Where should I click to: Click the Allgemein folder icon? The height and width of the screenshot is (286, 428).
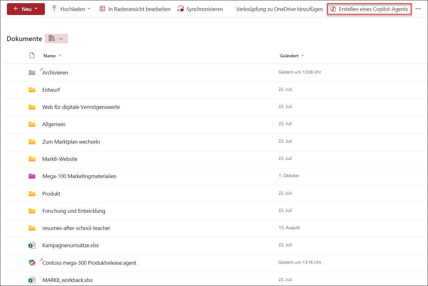[32, 124]
